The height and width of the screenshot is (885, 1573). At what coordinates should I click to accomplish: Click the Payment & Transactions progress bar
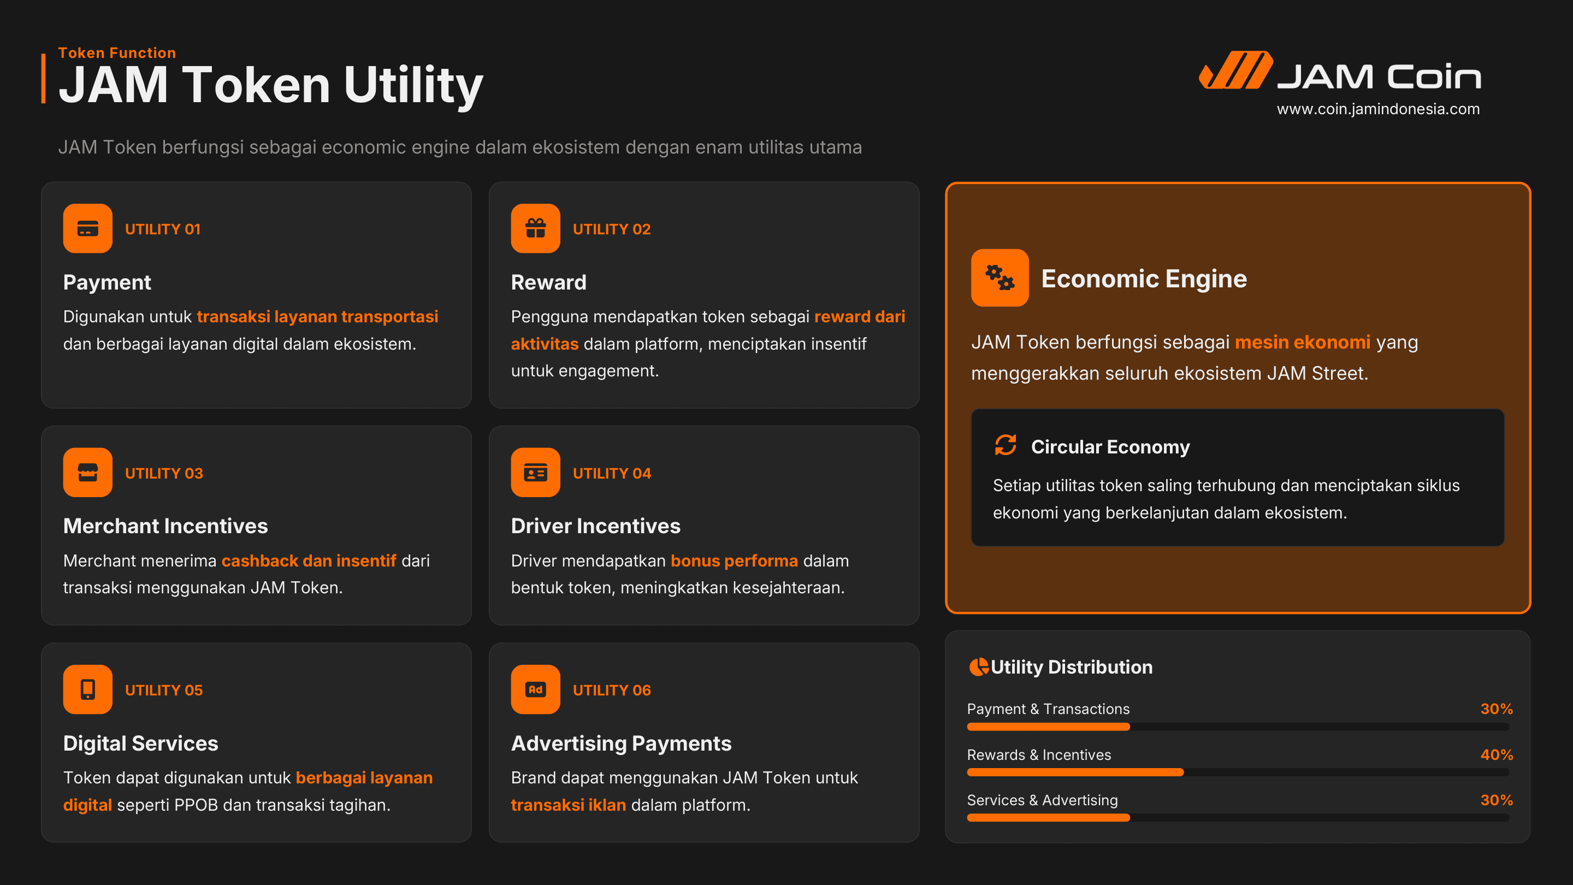[x=1238, y=727]
